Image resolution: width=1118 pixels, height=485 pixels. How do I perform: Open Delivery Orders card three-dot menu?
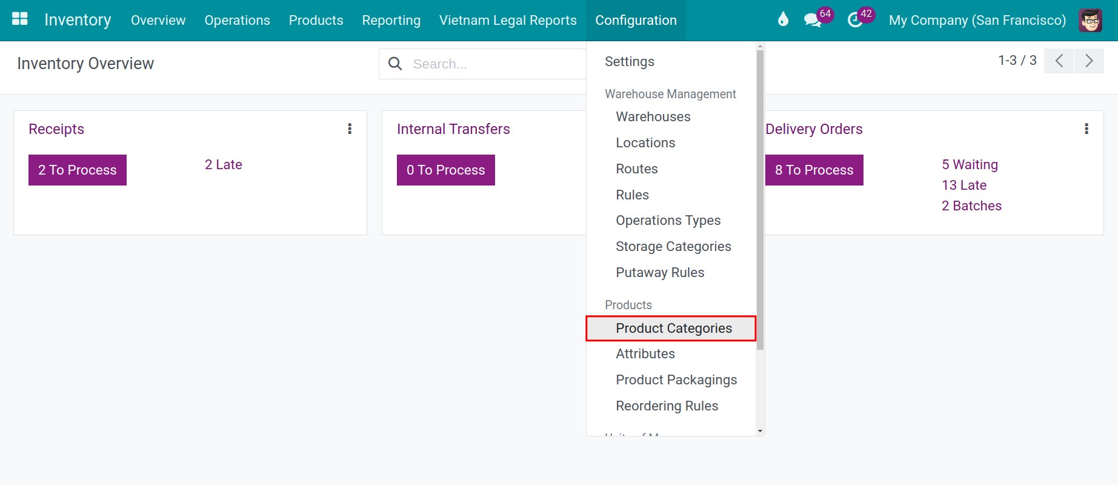pyautogui.click(x=1086, y=129)
